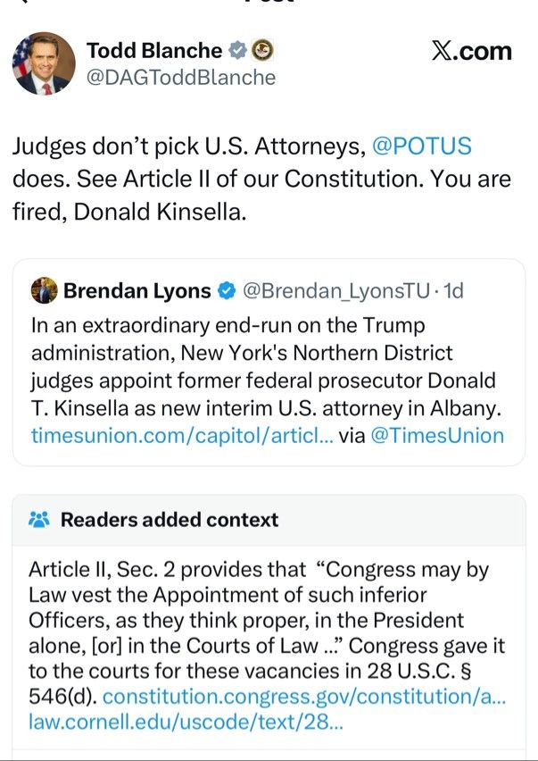
Task: Open the constitution.congress.gov link
Action: 304,697
